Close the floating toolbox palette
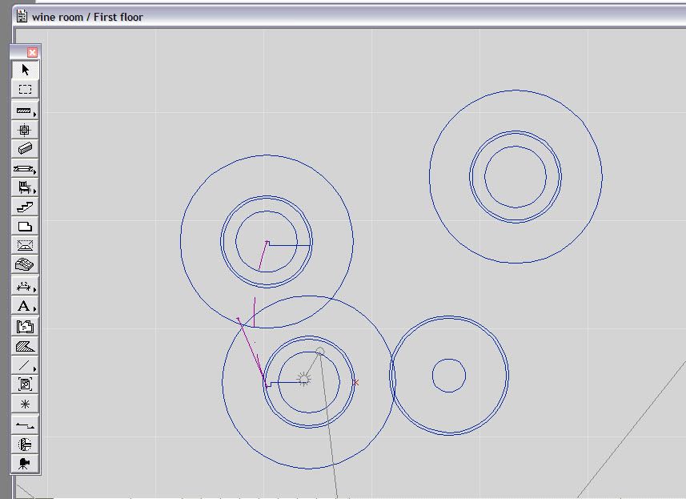This screenshot has height=499, width=686. point(32,53)
